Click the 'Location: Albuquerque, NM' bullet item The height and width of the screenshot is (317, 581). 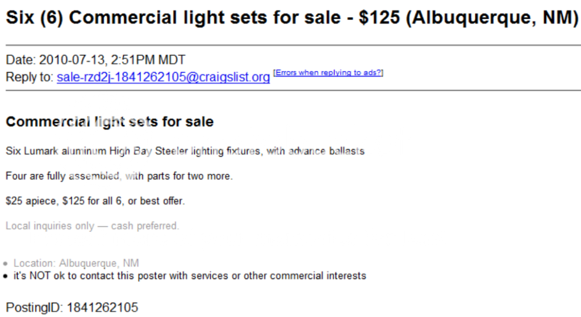(76, 263)
